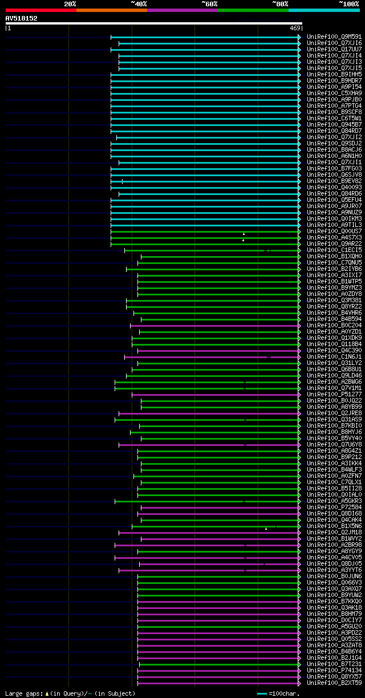Viewport: 365px width, 698px height.
Task: Select hit label UniRef100_C5XHA9
Action: [334, 94]
